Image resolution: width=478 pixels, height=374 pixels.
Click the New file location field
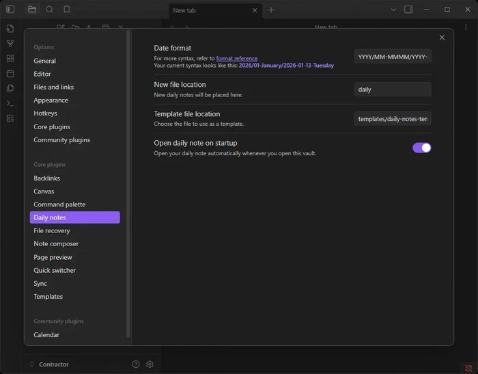(393, 90)
